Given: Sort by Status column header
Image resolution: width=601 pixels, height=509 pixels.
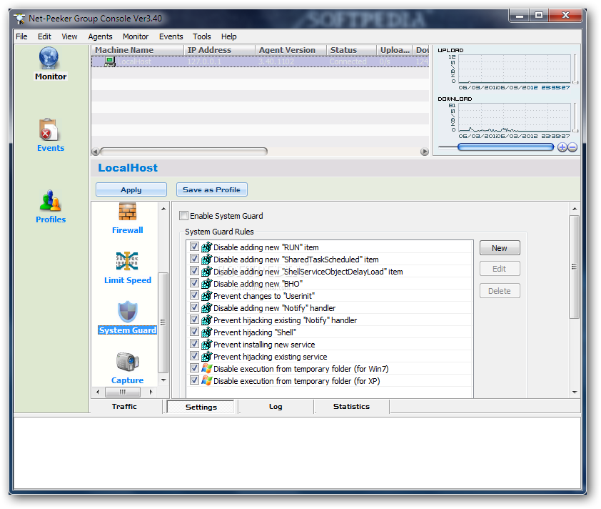Looking at the screenshot, I should 351,50.
